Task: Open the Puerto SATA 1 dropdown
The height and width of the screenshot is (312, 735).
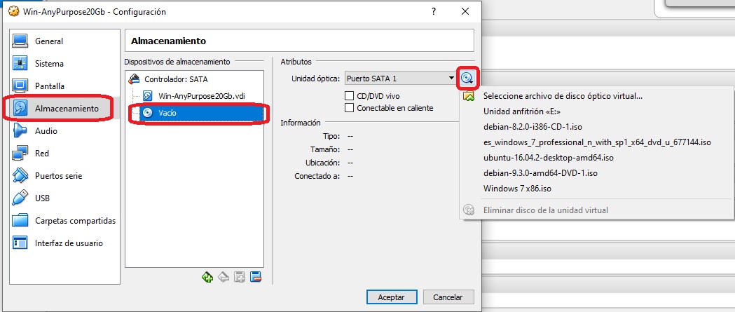Action: 400,79
